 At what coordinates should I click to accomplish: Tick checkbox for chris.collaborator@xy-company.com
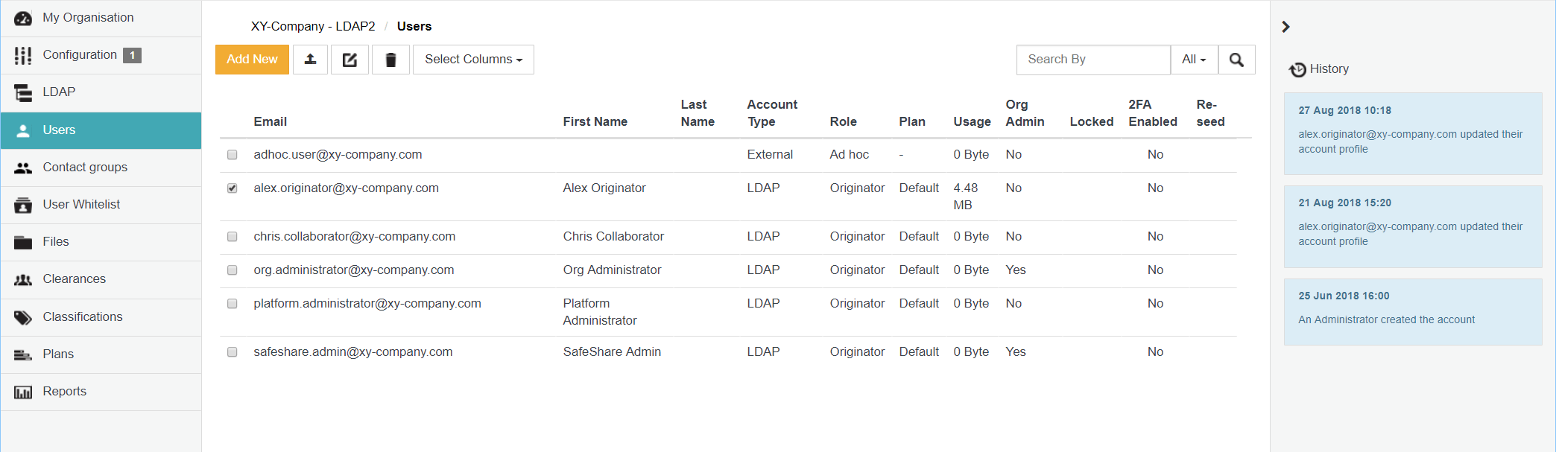[x=233, y=237]
